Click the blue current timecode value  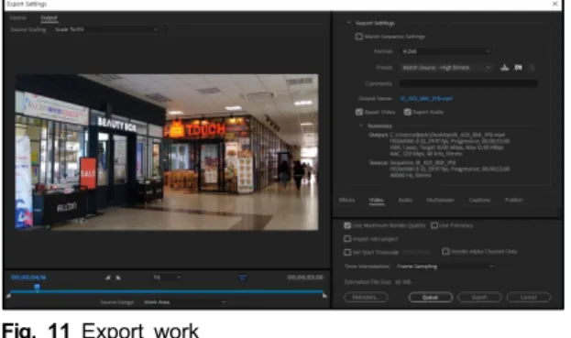[x=28, y=278]
